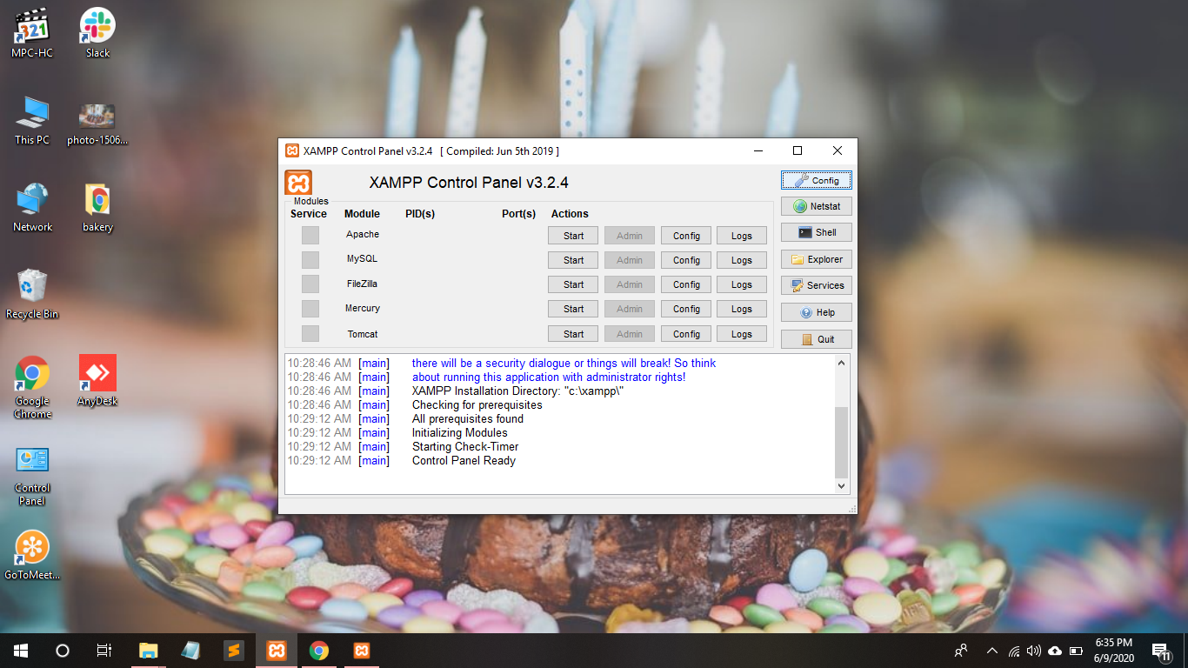Select bakery file on desktop
The image size is (1188, 668).
point(97,207)
